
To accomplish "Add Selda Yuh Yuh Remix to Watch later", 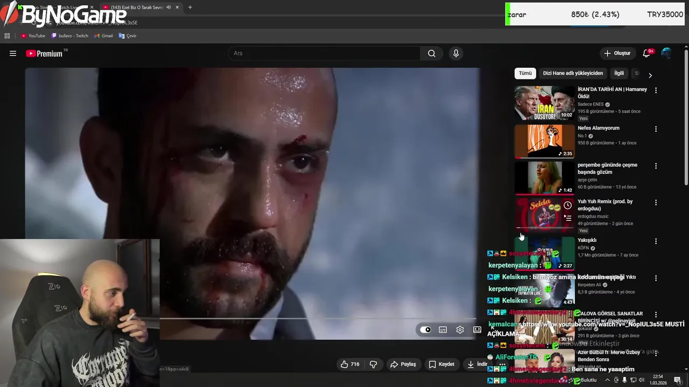I will point(567,205).
